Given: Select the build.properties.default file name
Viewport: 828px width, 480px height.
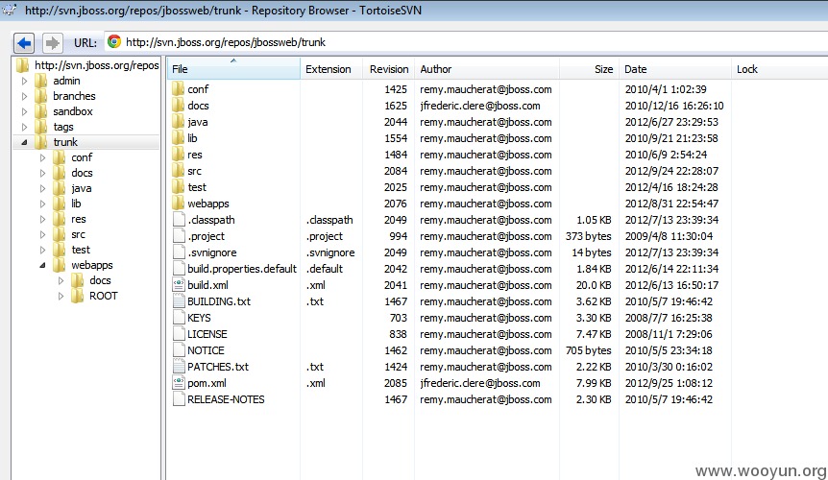Looking at the screenshot, I should 242,269.
